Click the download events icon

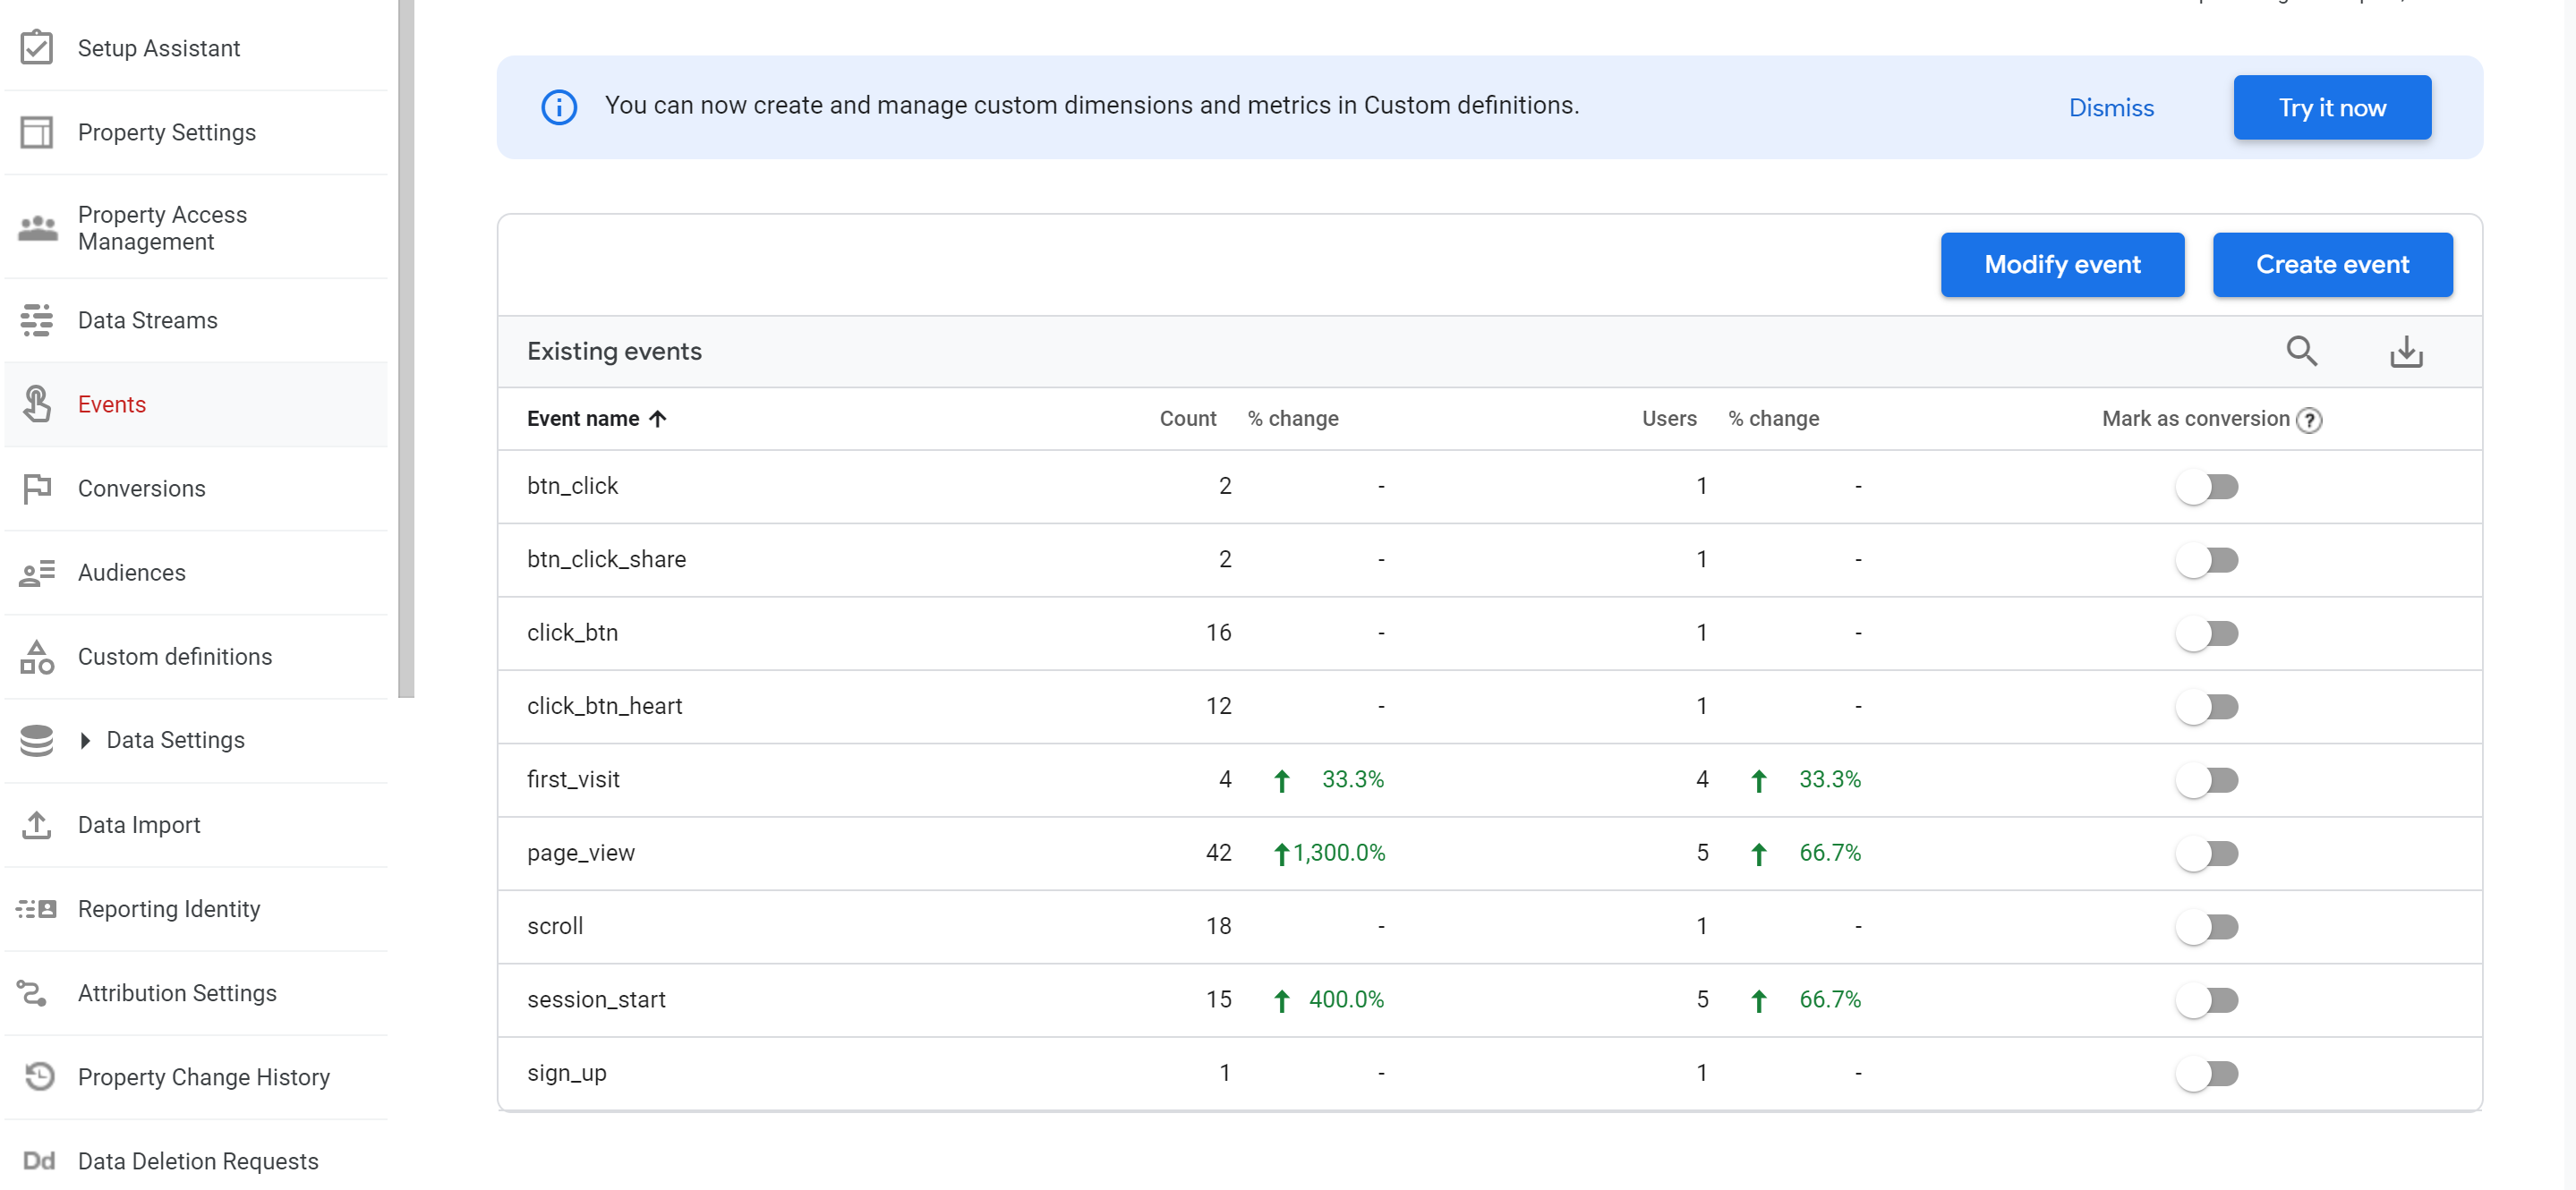(2405, 351)
